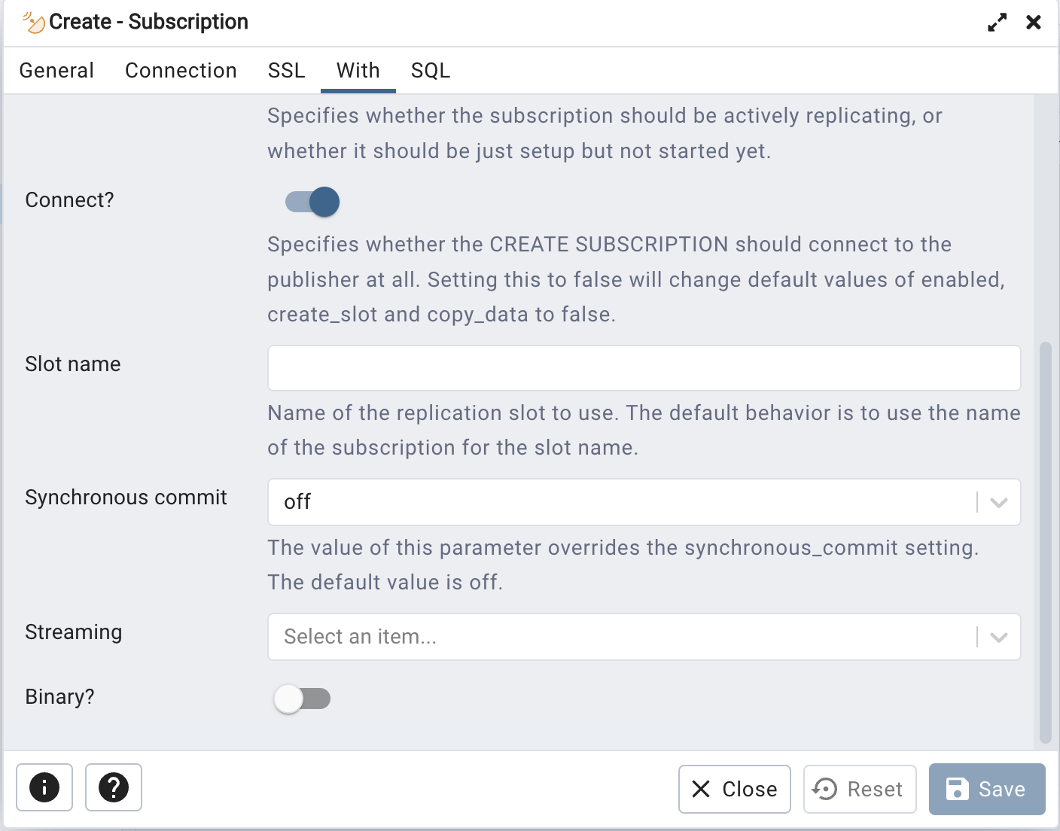
Task: Expand the Streaming dropdown arrow
Action: click(998, 637)
